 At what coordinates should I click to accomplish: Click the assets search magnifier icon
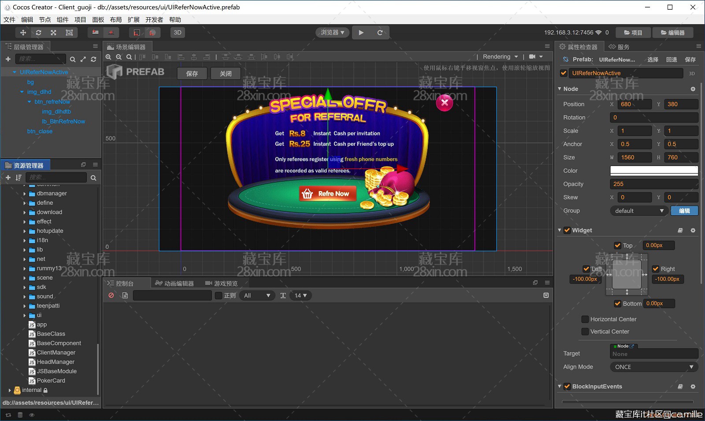93,178
